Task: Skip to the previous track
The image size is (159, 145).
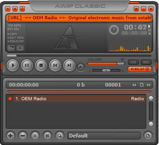Action: click(x=55, y=65)
